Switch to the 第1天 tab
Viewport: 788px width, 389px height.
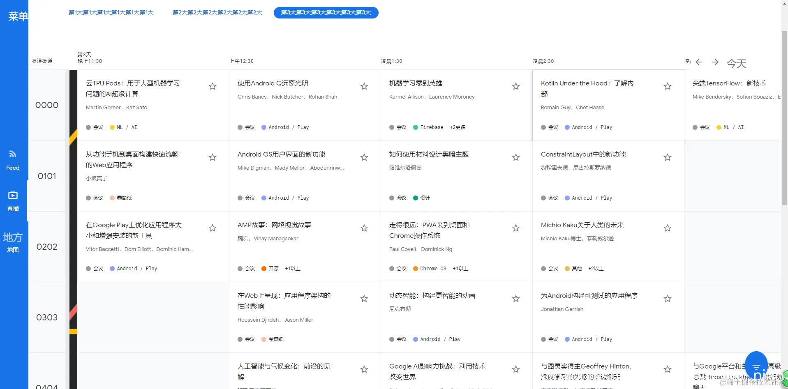(111, 12)
